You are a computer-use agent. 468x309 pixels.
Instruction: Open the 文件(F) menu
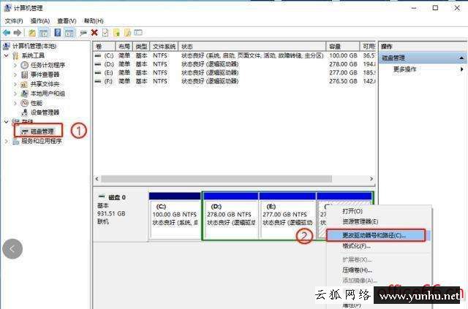[x=14, y=21]
